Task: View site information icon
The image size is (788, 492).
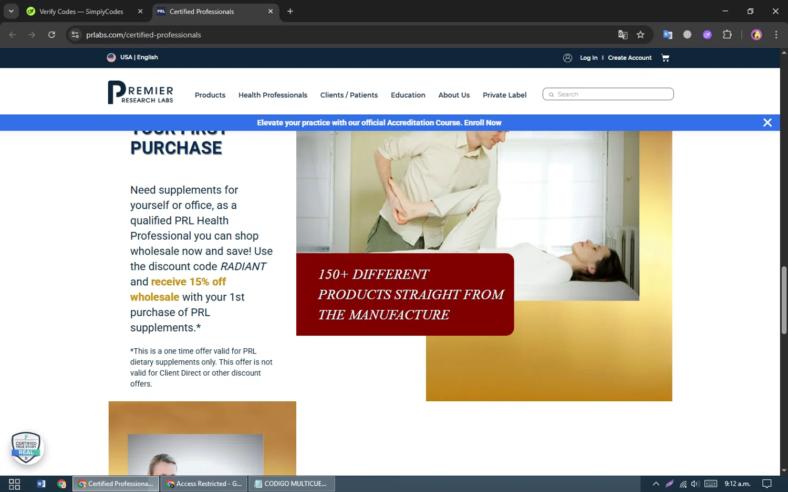Action: [x=75, y=35]
